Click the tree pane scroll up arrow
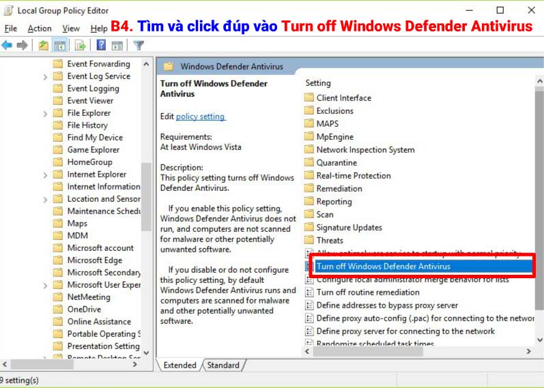This screenshot has width=544, height=388. pos(146,64)
